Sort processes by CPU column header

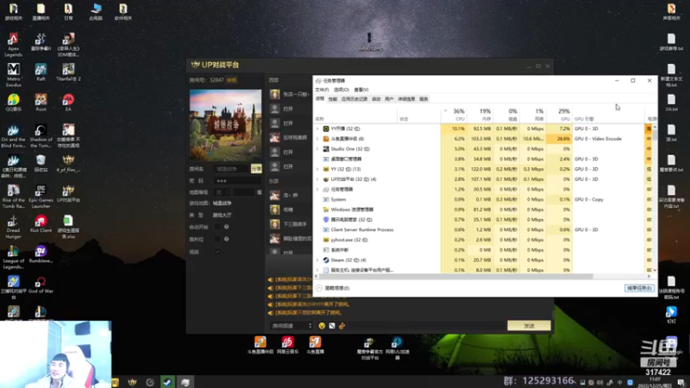tap(454, 115)
